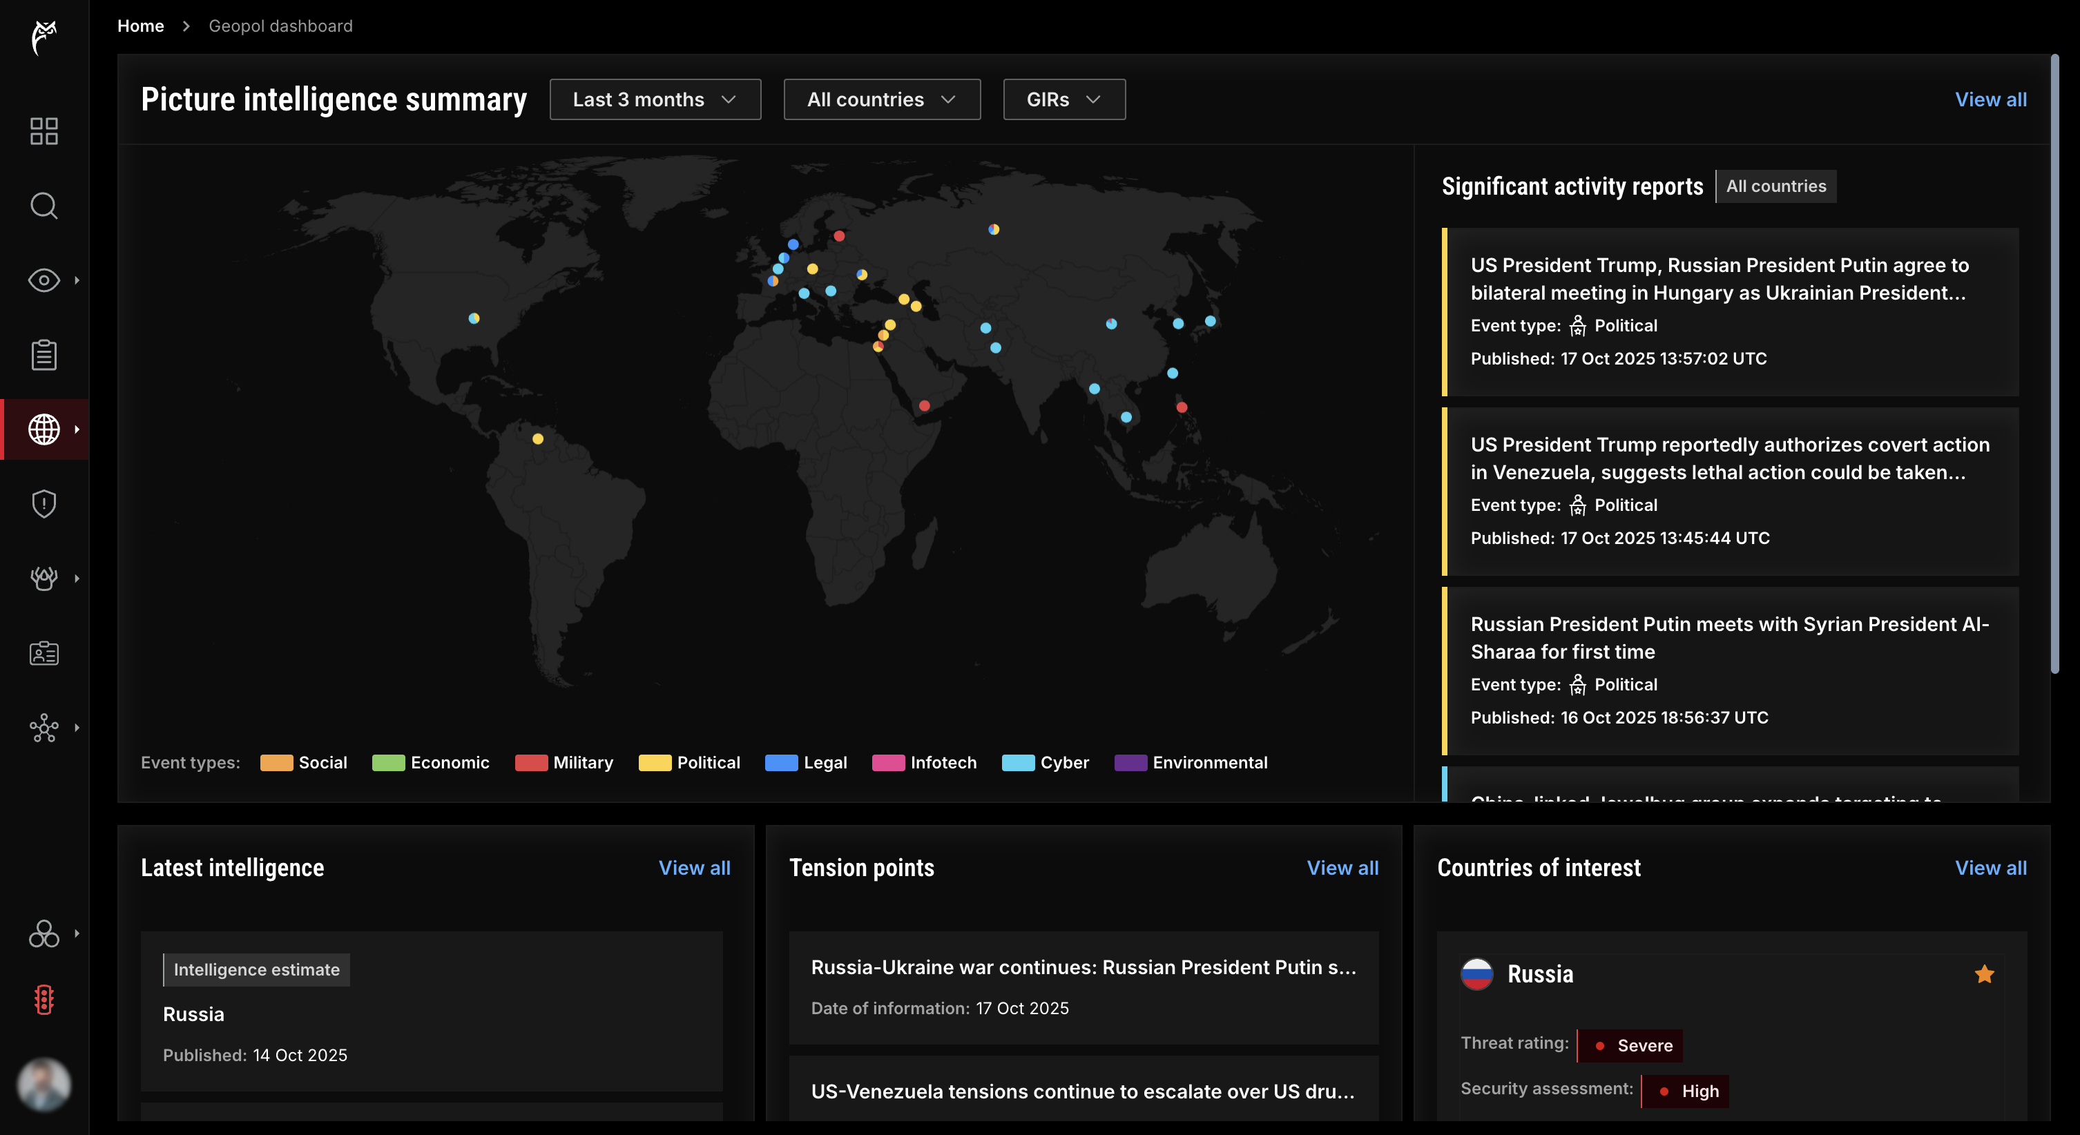Open Trump covert action Venezuela report
This screenshot has height=1135, width=2080.
click(1730, 492)
